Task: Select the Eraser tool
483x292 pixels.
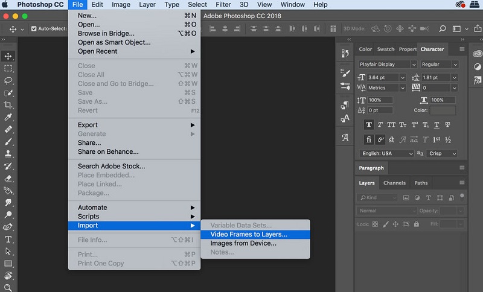Action: point(8,178)
